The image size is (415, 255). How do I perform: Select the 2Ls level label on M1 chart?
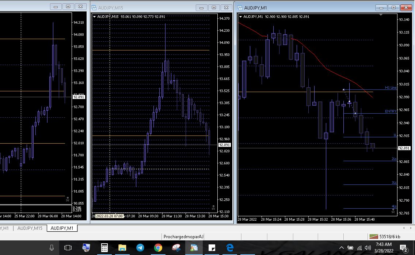(x=394, y=159)
